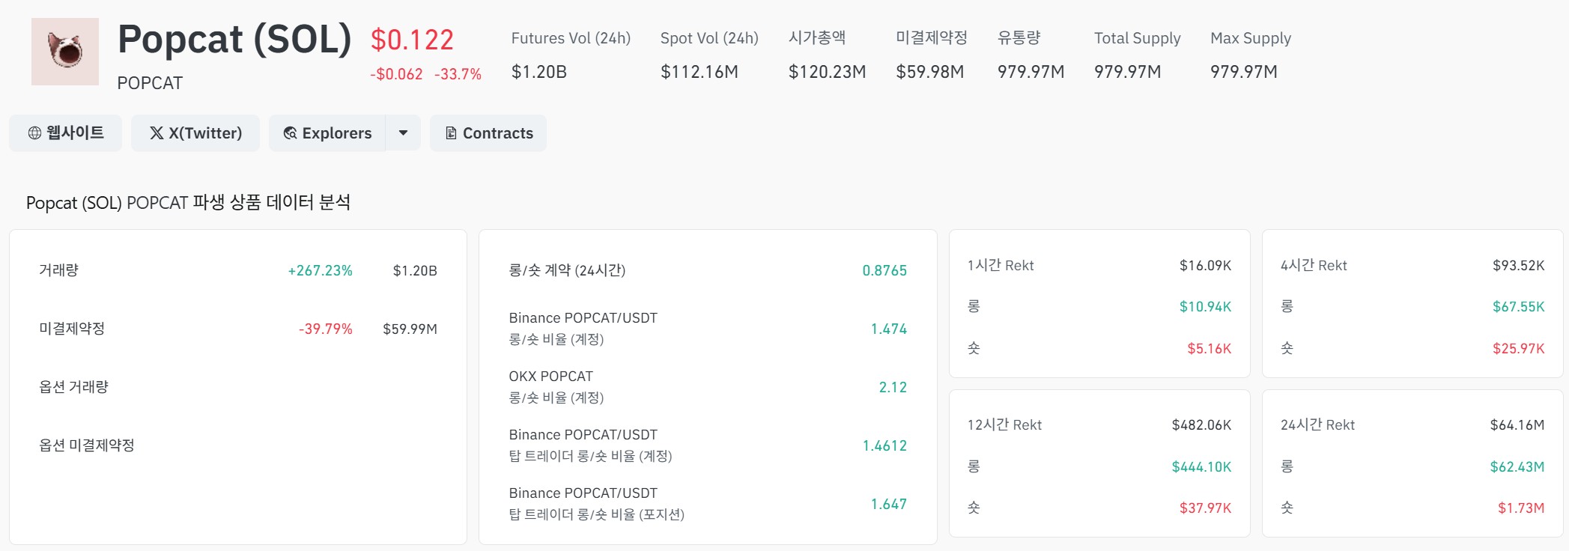Expand the Explorers dropdown arrow

(x=402, y=133)
